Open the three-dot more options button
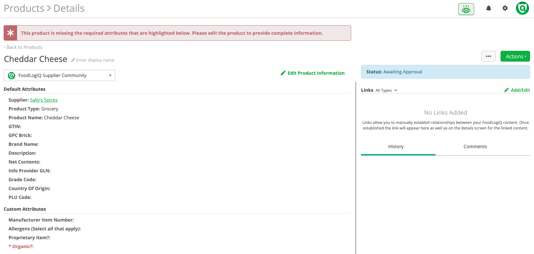Image resolution: width=534 pixels, height=254 pixels. 488,56
